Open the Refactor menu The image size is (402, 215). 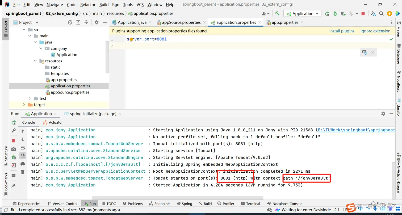point(88,5)
